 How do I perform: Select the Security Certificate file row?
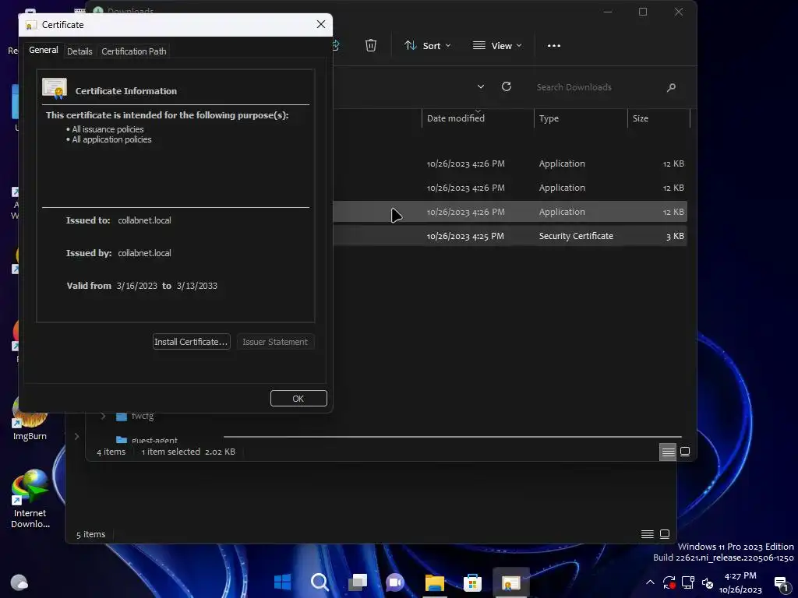(x=510, y=236)
